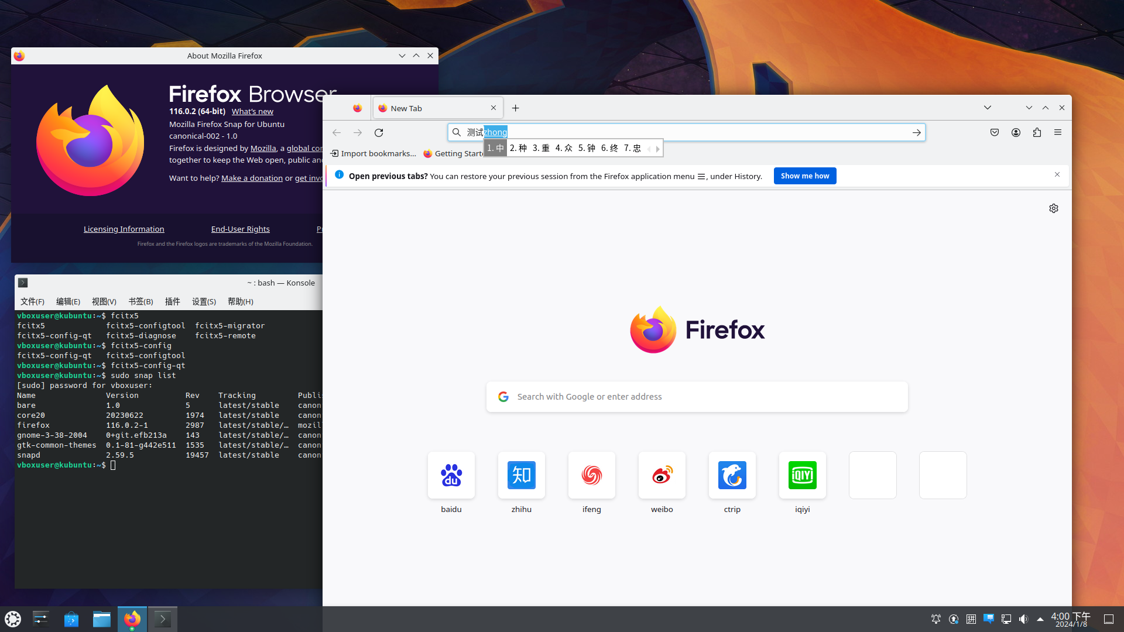Screen dimensions: 1124x632
Task: Choose IME candidate 3 重
Action: pyautogui.click(x=541, y=149)
